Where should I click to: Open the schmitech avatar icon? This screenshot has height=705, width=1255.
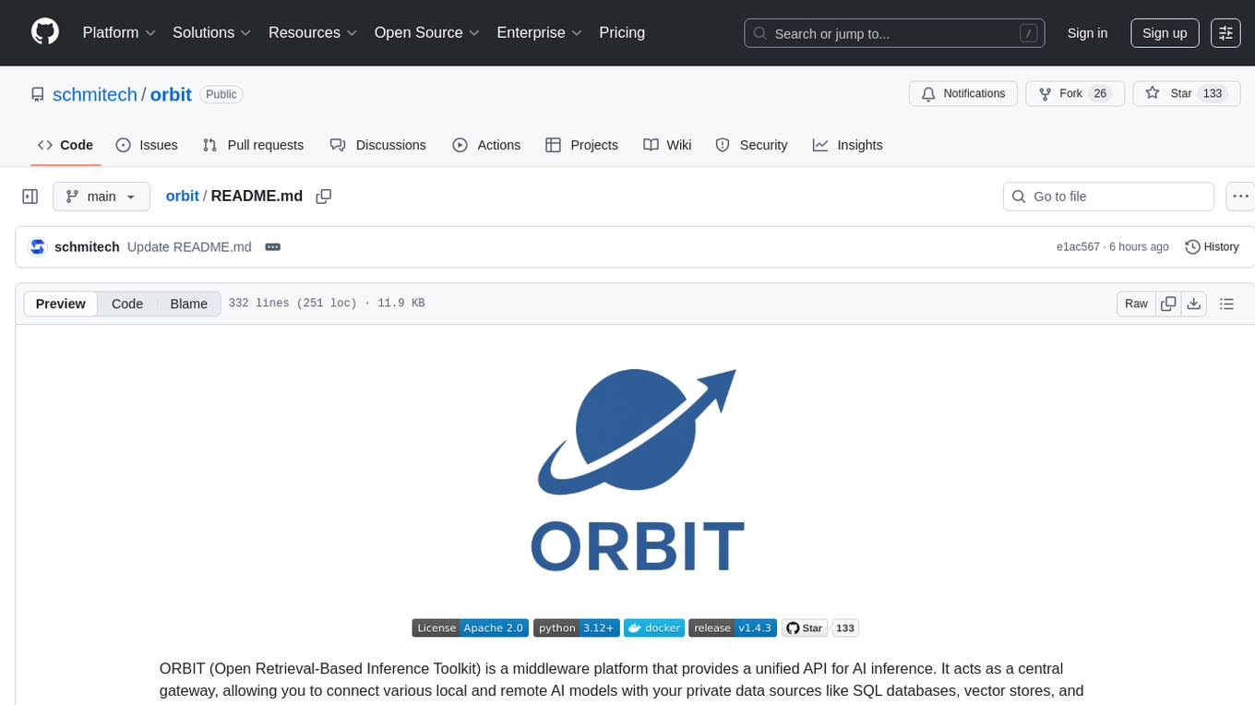click(38, 246)
